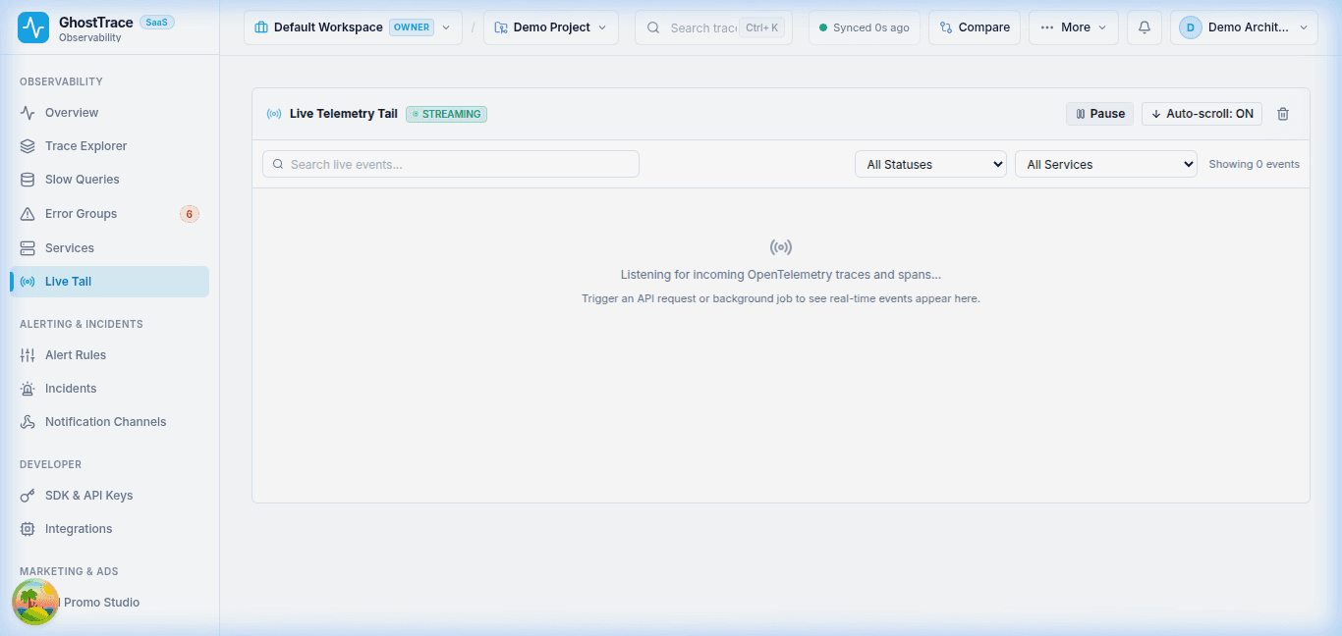The image size is (1342, 636).
Task: Click the magnifier icon in live events search
Action: click(x=279, y=165)
